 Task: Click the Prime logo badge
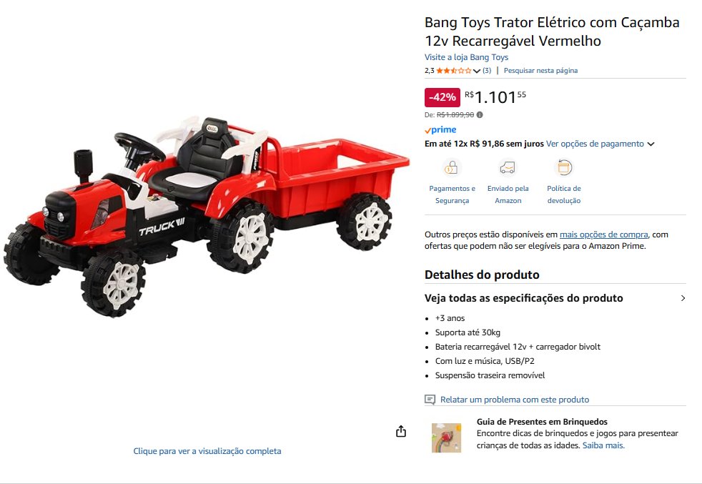(440, 130)
